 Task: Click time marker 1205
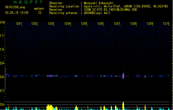coord(84,24)
